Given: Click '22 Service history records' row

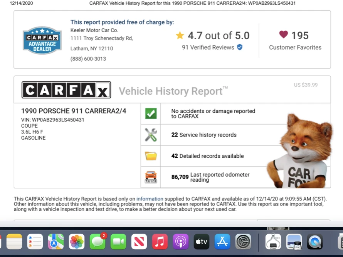Looking at the screenshot, I should point(204,135).
